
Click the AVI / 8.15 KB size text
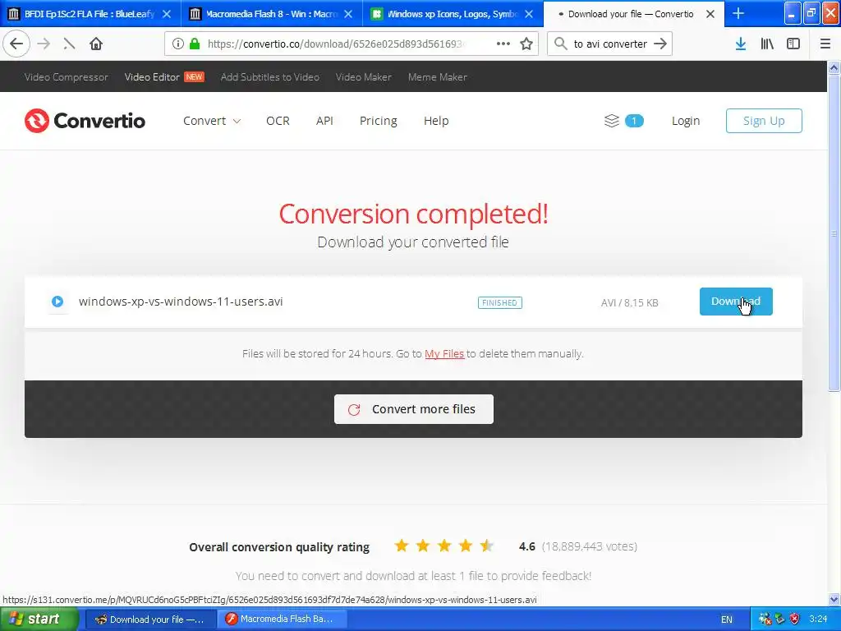[629, 302]
